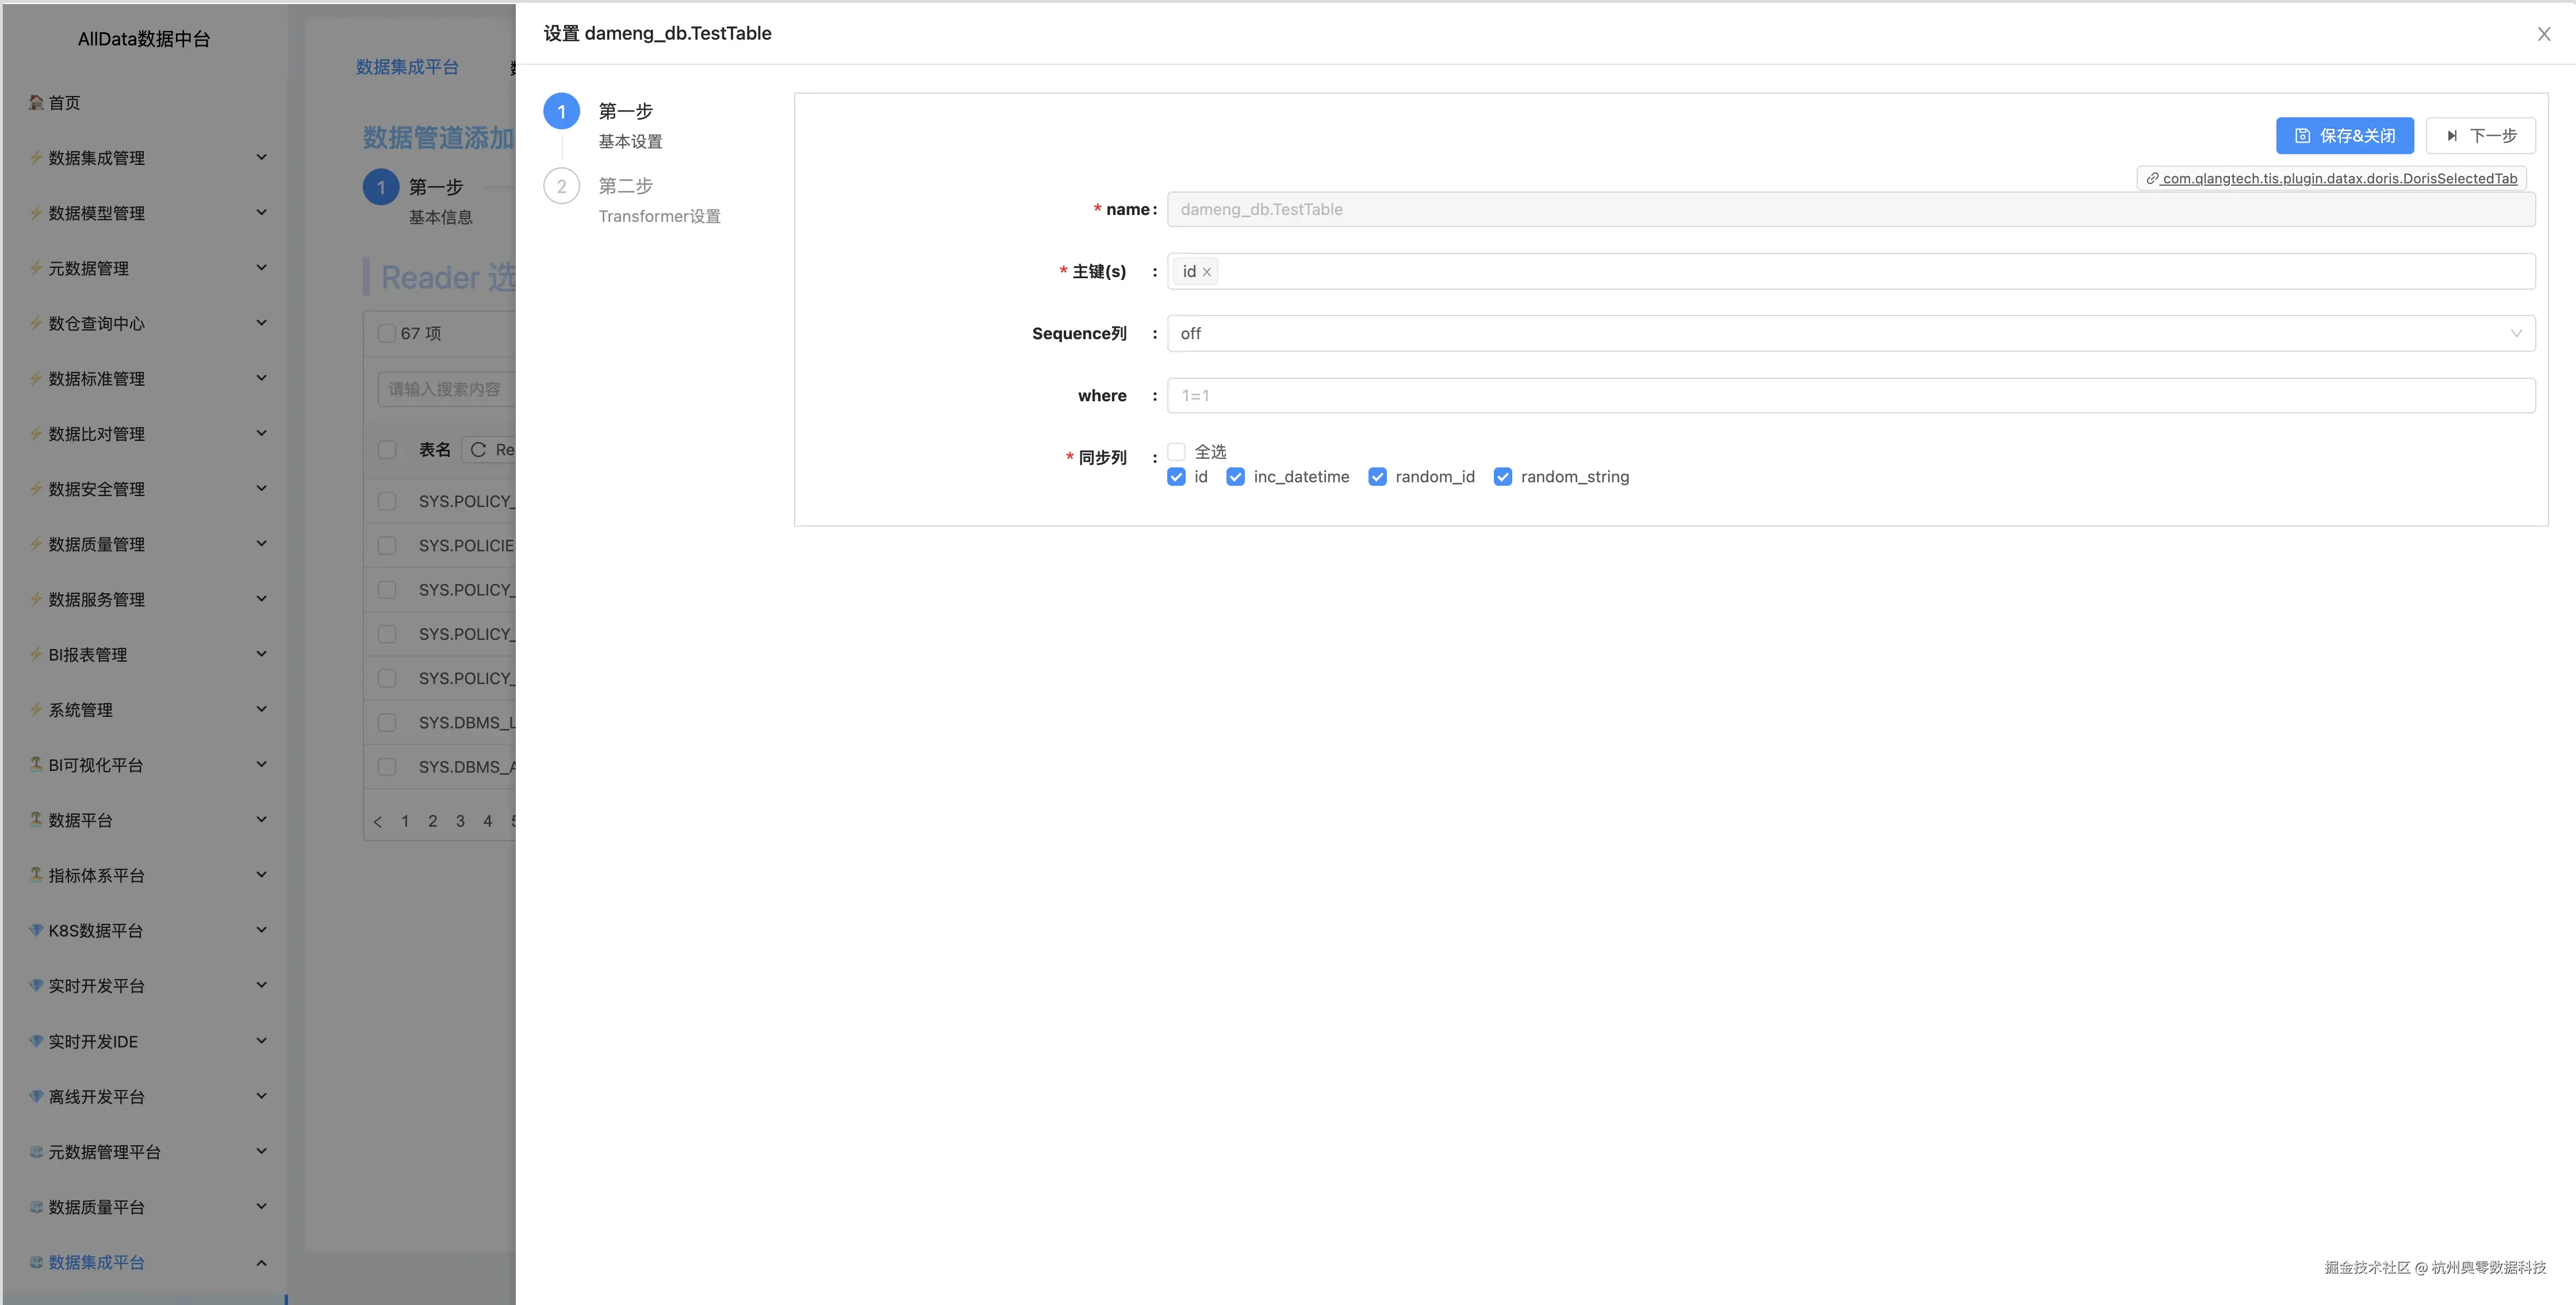Click step 1 circle in the drawer
Image resolution: width=2576 pixels, height=1305 pixels.
[561, 112]
